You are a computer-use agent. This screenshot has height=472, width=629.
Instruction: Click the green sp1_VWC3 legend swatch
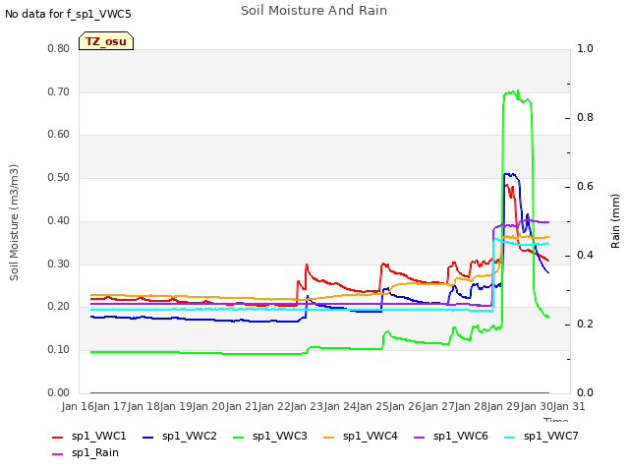(239, 437)
